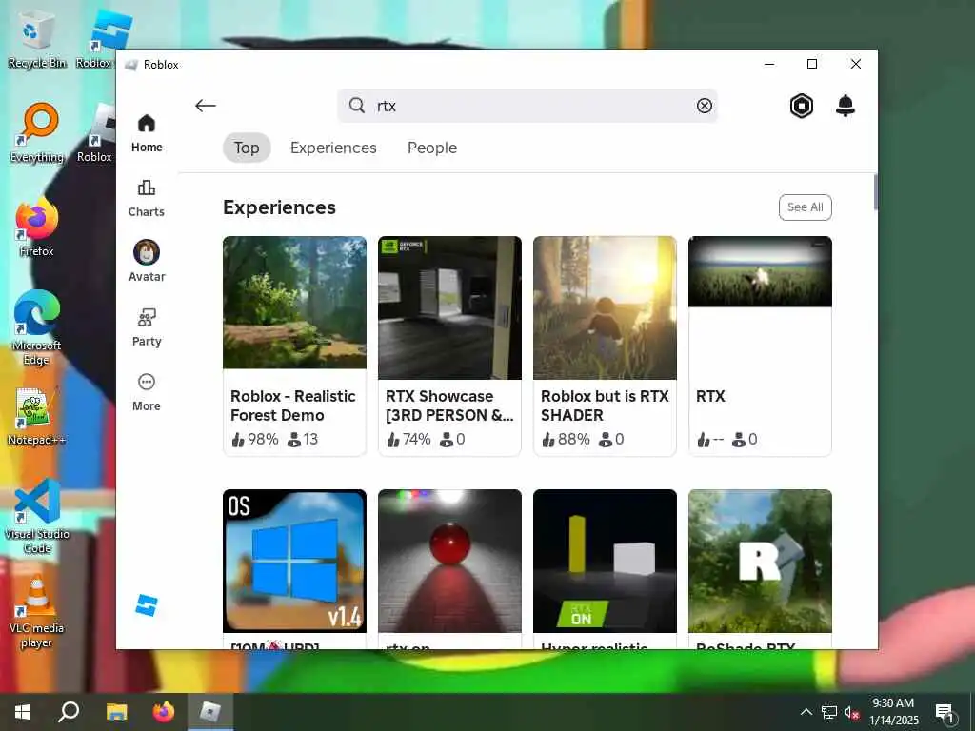
Task: Select the Firefox desktop shortcut
Action: pyautogui.click(x=37, y=227)
